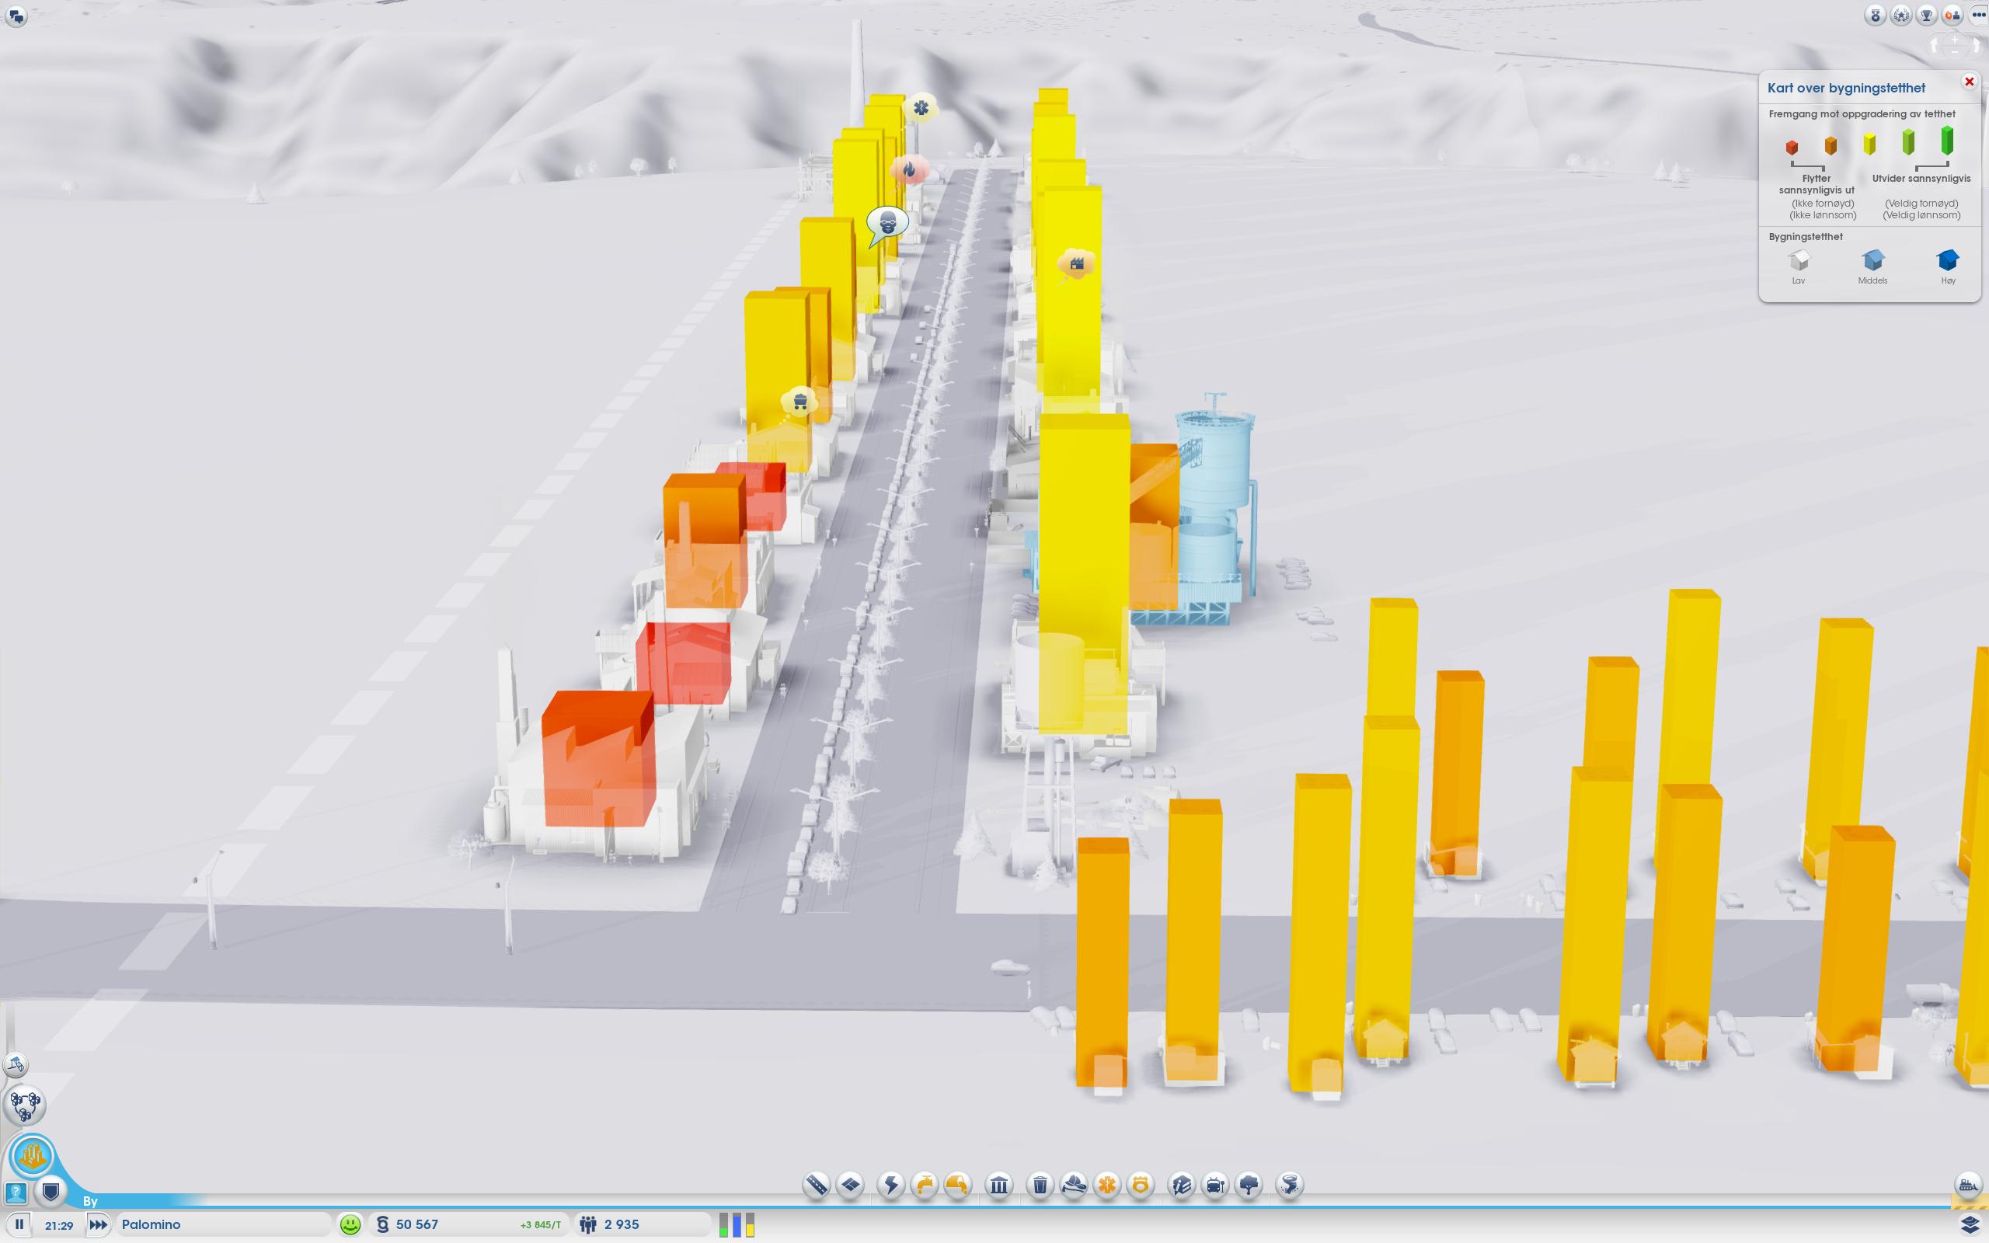Switch to the region view cluster icon
This screenshot has width=1989, height=1243.
(x=25, y=1105)
